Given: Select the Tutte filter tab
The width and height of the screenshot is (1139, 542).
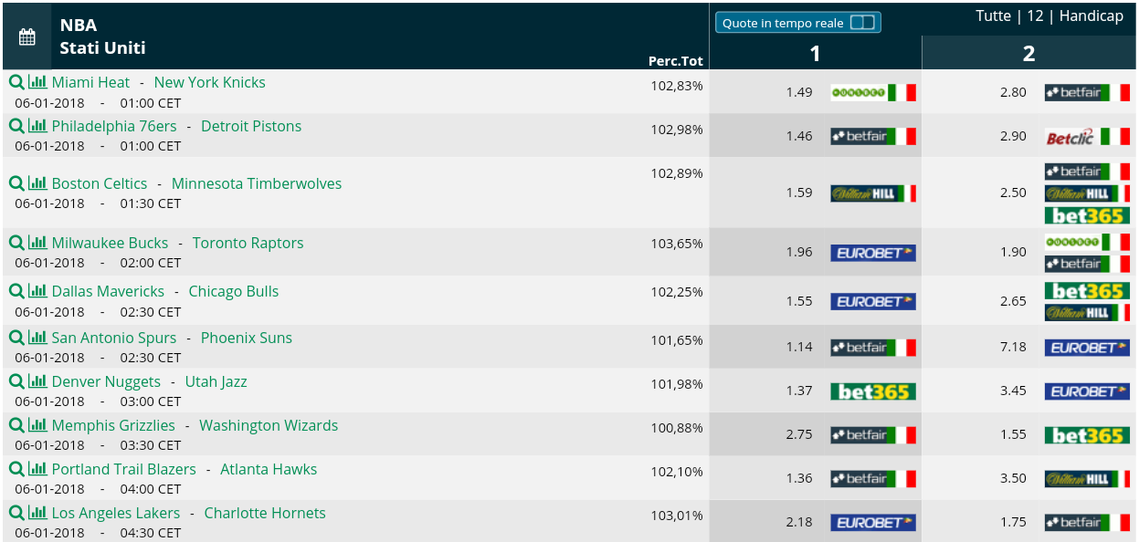Looking at the screenshot, I should [994, 16].
